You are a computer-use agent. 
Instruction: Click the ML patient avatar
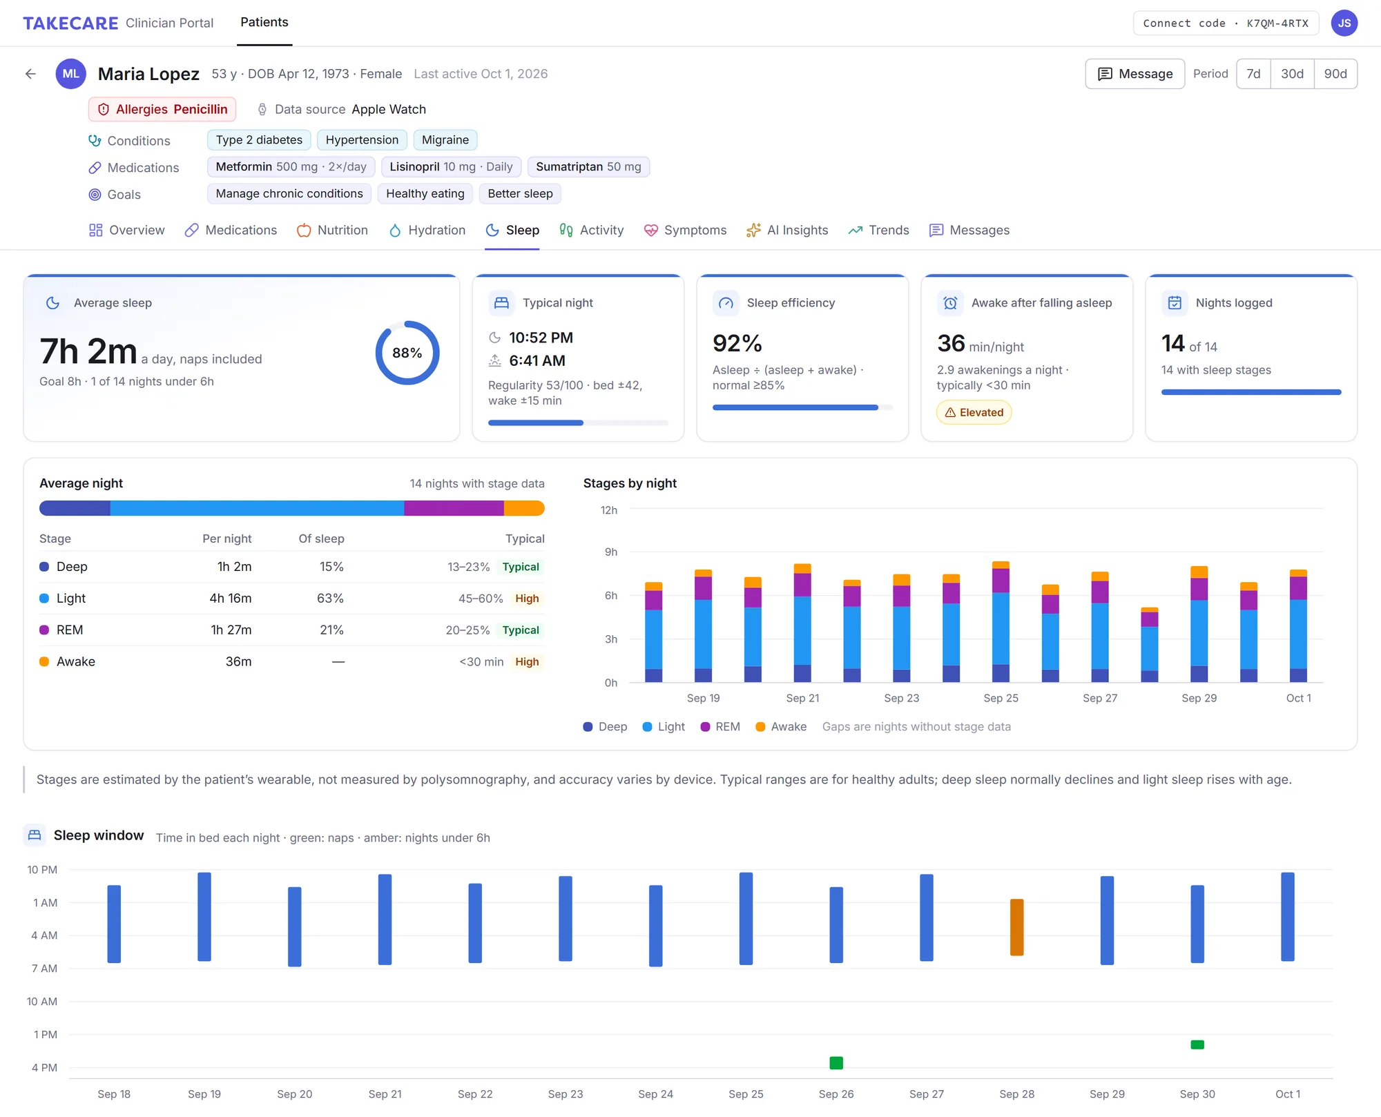pyautogui.click(x=70, y=74)
